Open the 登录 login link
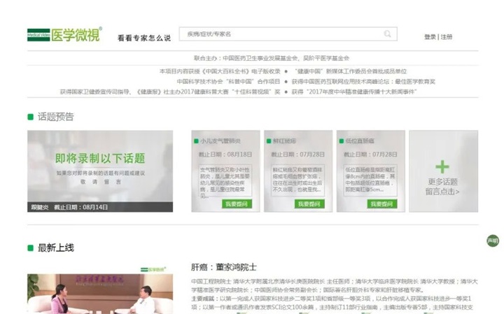 (x=430, y=37)
